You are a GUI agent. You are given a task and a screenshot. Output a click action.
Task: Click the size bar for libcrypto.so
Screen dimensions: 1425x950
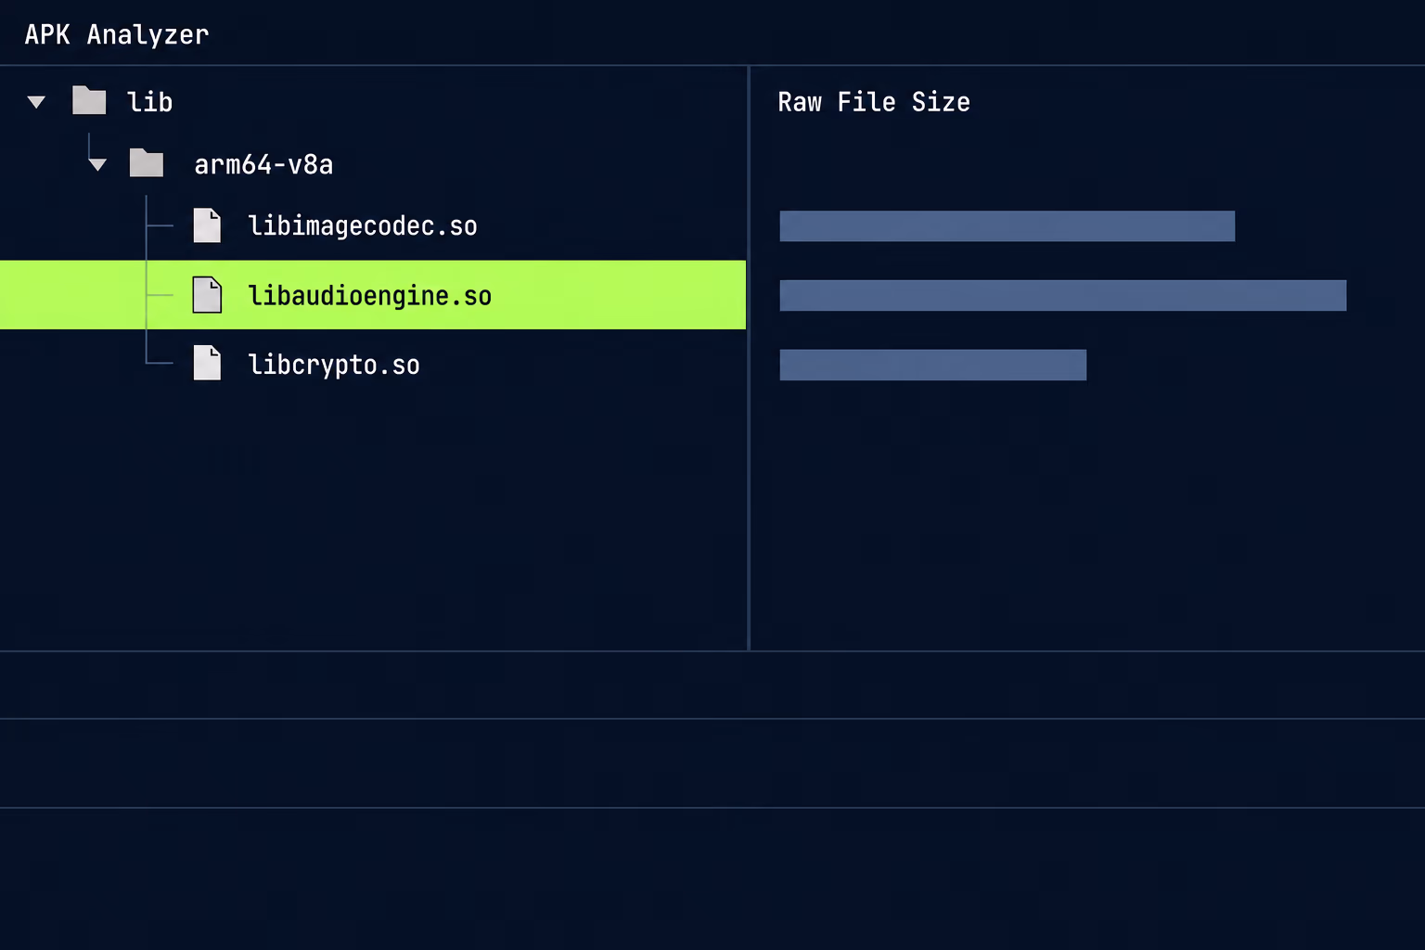(932, 365)
